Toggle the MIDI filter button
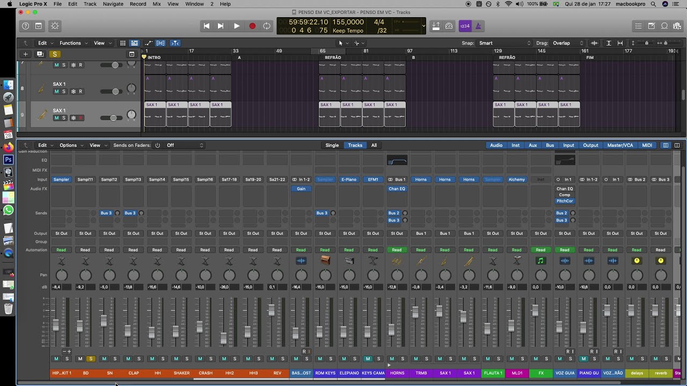The height and width of the screenshot is (386, 687). coord(647,145)
